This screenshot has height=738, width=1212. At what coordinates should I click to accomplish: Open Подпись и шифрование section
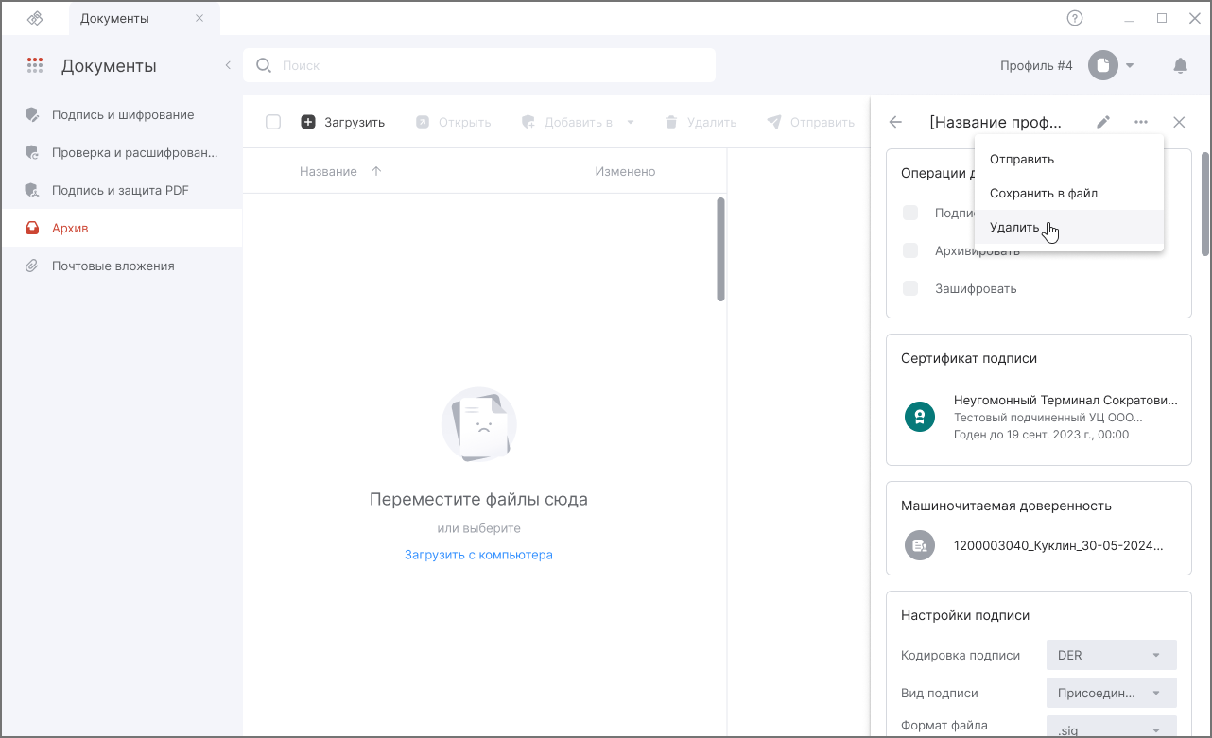pos(122,114)
